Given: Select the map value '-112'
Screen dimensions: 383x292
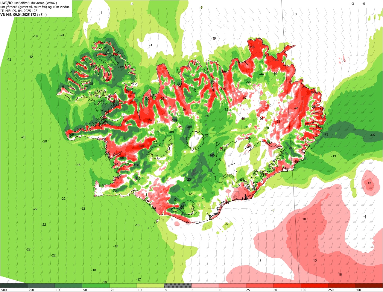Looking at the screenshot, I should (x=269, y=143).
